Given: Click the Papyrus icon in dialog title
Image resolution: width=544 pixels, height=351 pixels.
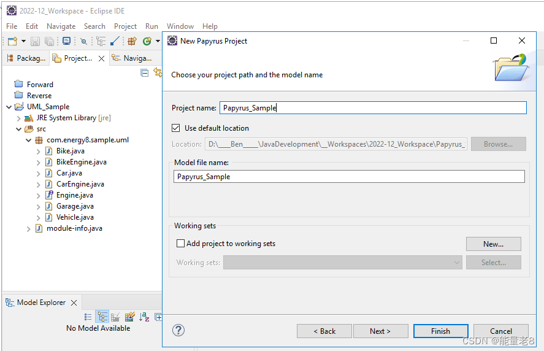Looking at the screenshot, I should pyautogui.click(x=172, y=40).
